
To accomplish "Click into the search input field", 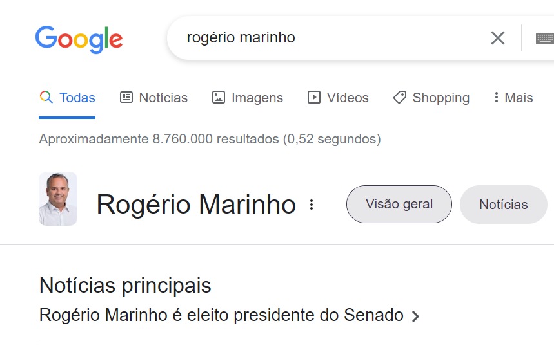I will pos(322,38).
